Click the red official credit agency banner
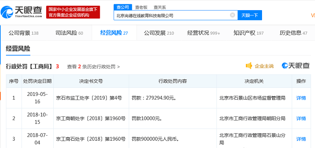 click(73, 12)
